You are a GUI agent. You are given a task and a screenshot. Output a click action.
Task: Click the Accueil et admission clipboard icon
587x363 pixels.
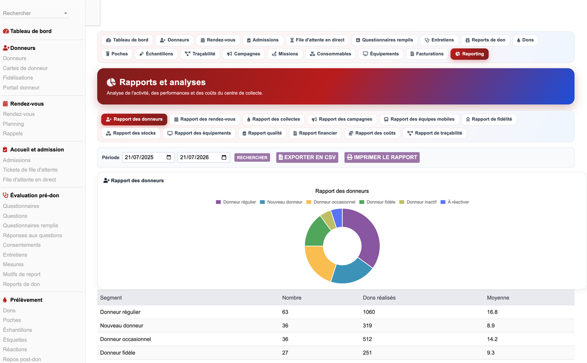pos(5,150)
